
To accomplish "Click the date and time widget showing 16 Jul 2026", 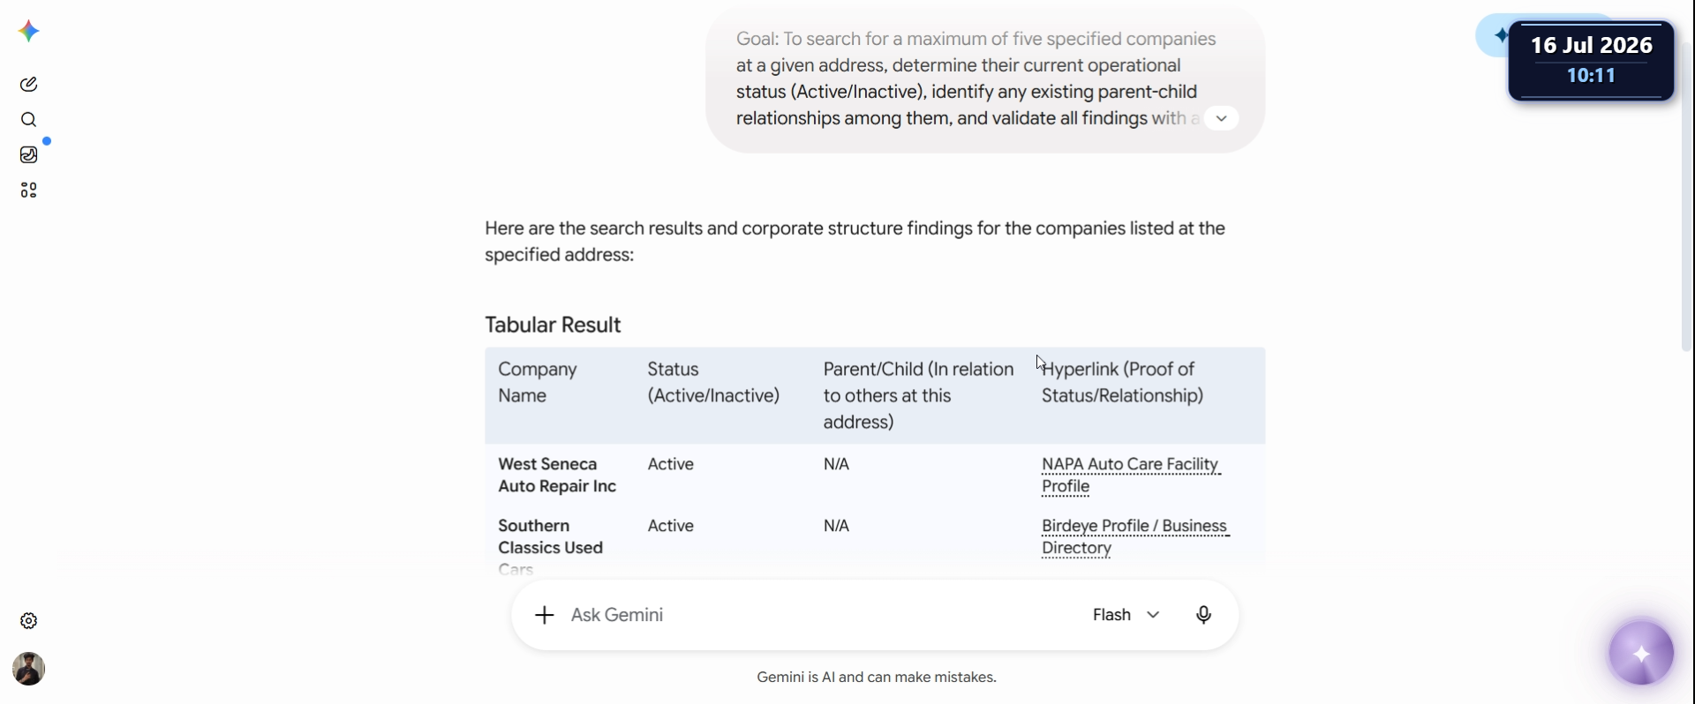I will point(1591,60).
